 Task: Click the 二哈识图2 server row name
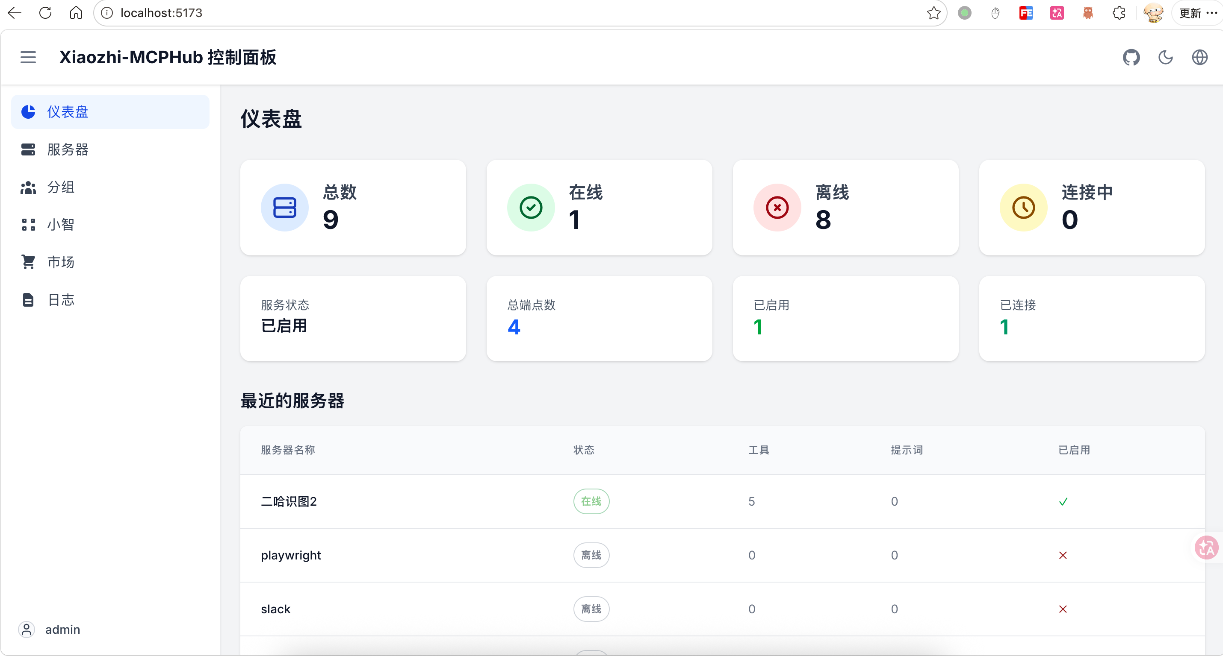click(x=289, y=501)
